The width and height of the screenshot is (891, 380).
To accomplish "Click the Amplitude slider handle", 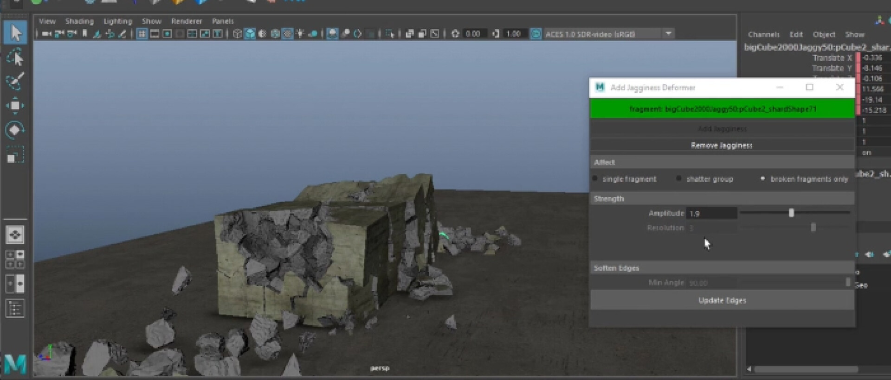I will (x=791, y=213).
